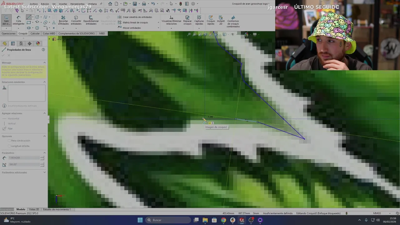Viewport: 400px width, 225px height.
Task: Click the Print icon in top toolbar
Action: 144,4
